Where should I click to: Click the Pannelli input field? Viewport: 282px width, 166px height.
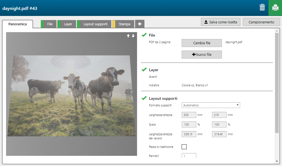(189, 156)
